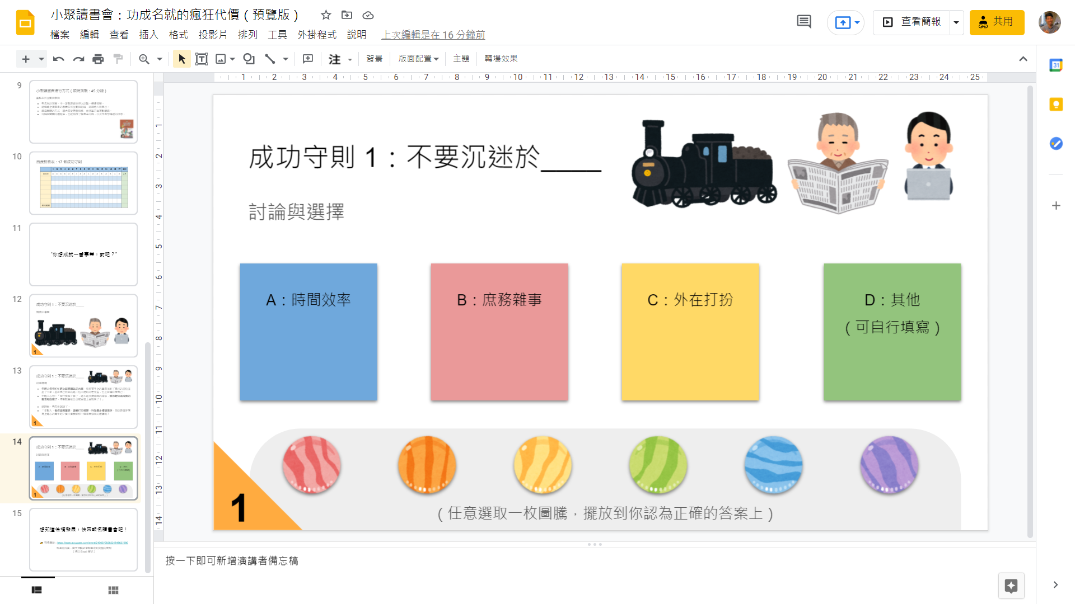Open the 插入 menu
Screen dimensions: 1075x604
(148, 35)
